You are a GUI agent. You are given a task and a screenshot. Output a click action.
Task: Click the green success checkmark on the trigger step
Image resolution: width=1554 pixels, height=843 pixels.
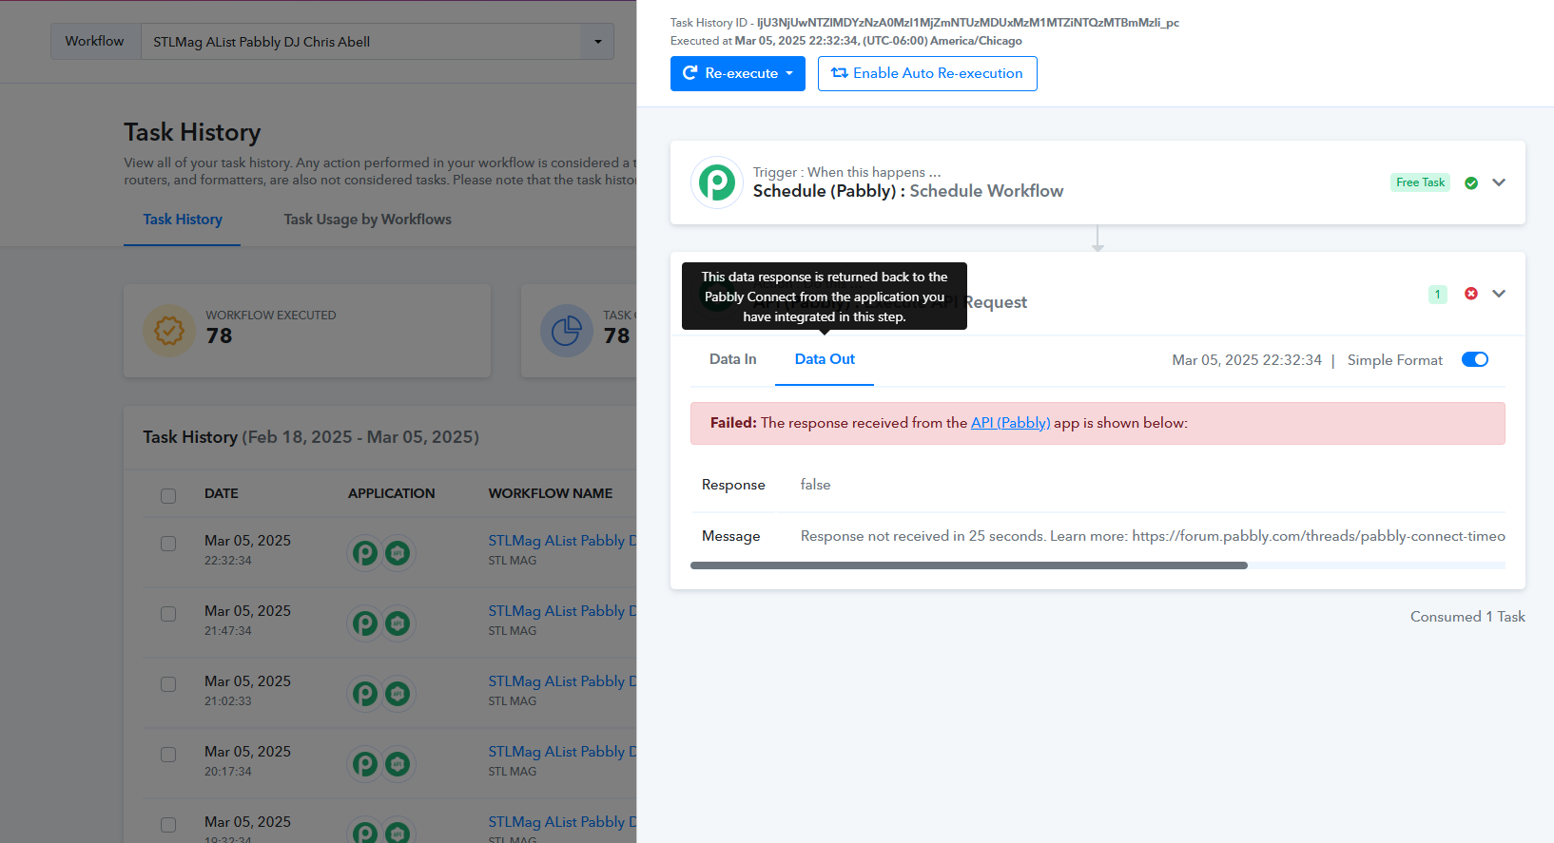[x=1471, y=182]
